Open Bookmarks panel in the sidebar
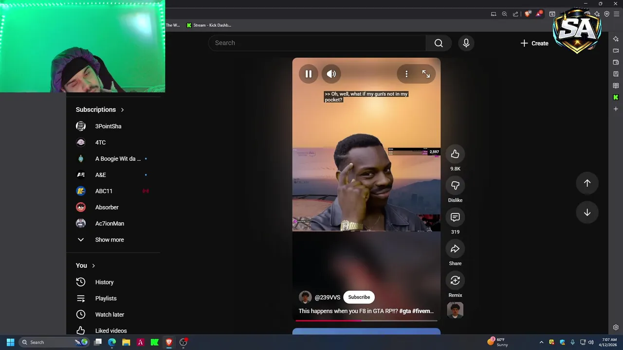 616,74
